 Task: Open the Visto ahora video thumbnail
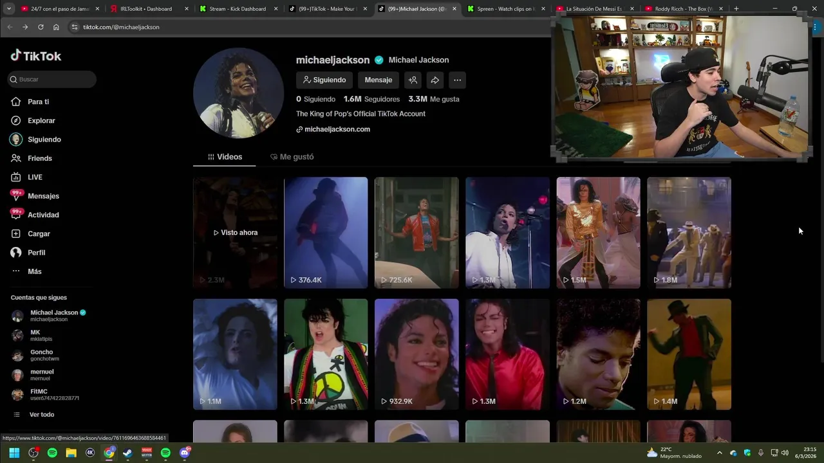235,233
